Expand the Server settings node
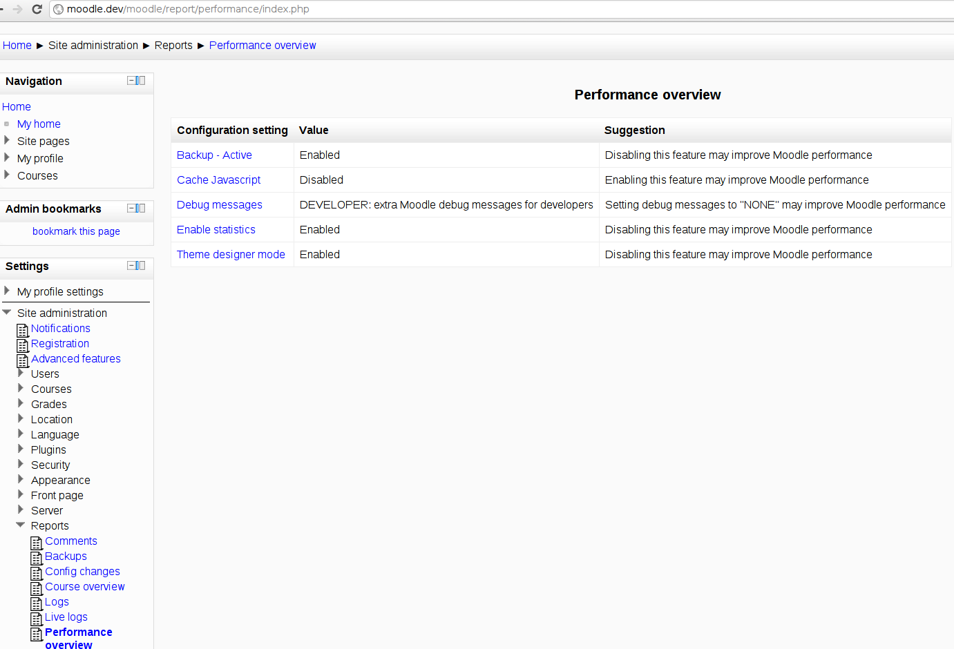 21,510
